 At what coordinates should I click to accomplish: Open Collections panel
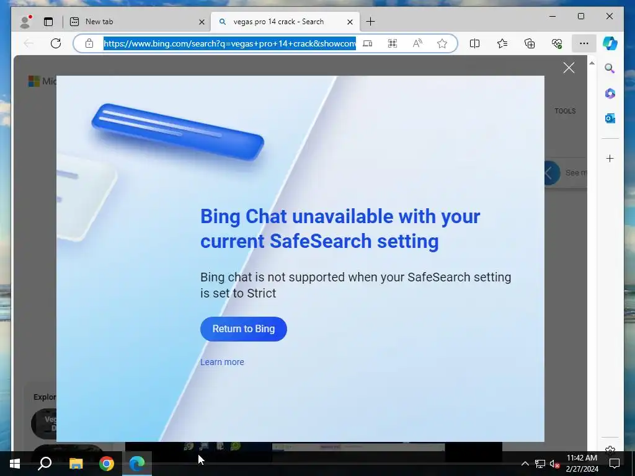(x=530, y=43)
